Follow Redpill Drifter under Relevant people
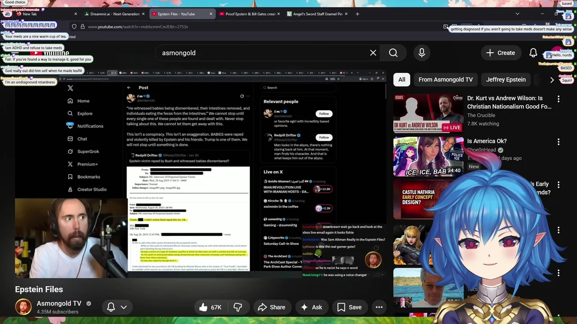Image resolution: width=577 pixels, height=324 pixels. click(324, 137)
